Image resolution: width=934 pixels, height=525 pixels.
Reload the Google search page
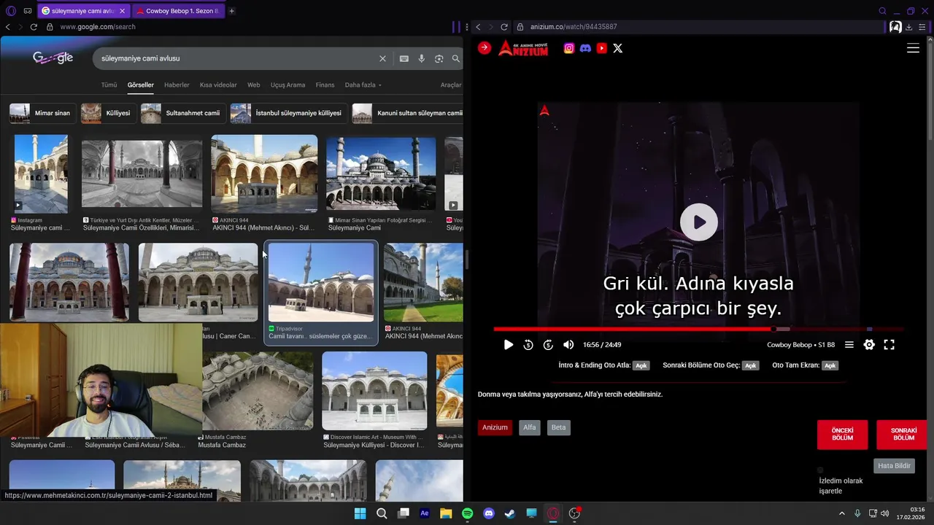34,27
